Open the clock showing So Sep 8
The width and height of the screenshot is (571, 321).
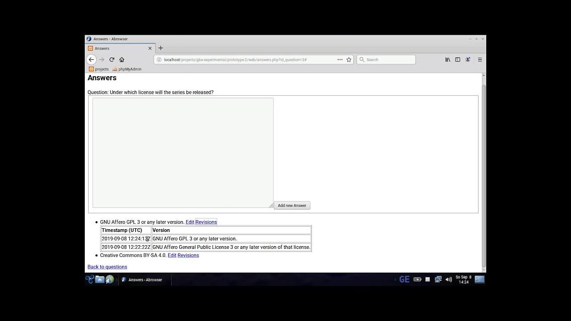click(x=463, y=280)
